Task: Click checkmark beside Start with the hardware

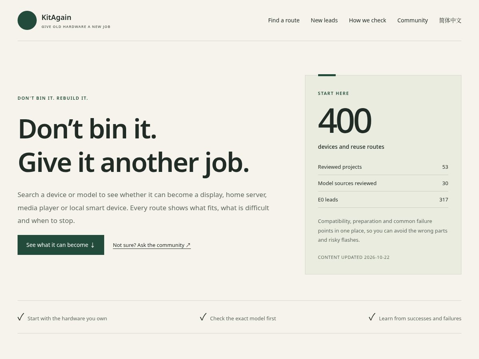Action: pos(21,317)
